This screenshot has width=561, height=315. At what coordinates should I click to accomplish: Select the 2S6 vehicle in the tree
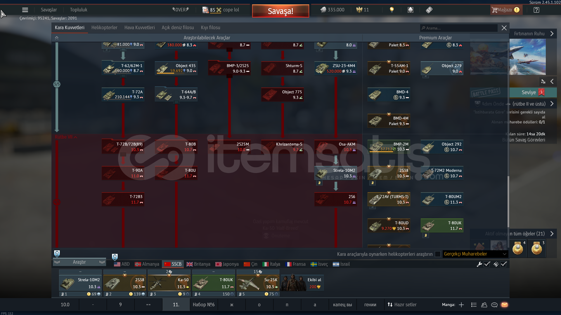(335, 199)
